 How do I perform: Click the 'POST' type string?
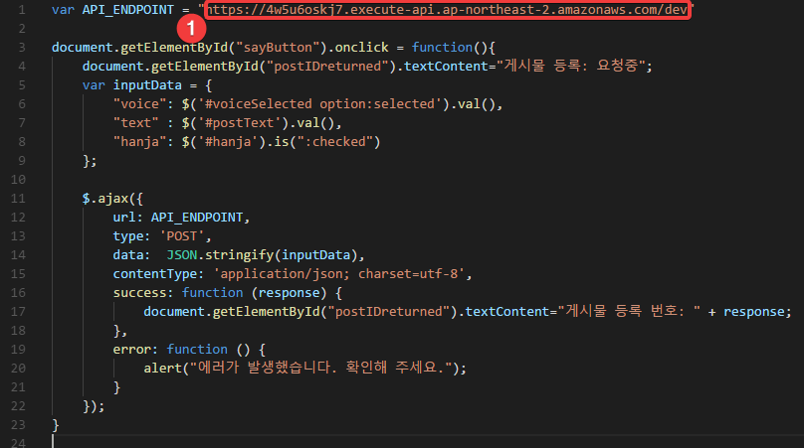[x=181, y=236]
